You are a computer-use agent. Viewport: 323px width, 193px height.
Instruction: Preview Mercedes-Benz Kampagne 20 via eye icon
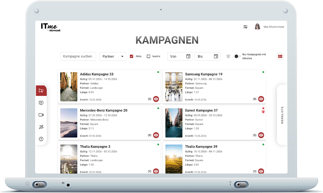156,135
